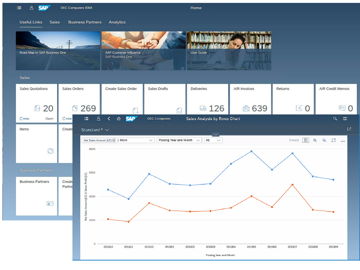Click the SAP logo in the Sales Analysis header
Image resolution: width=360 pixels, height=270 pixels.
[x=131, y=119]
